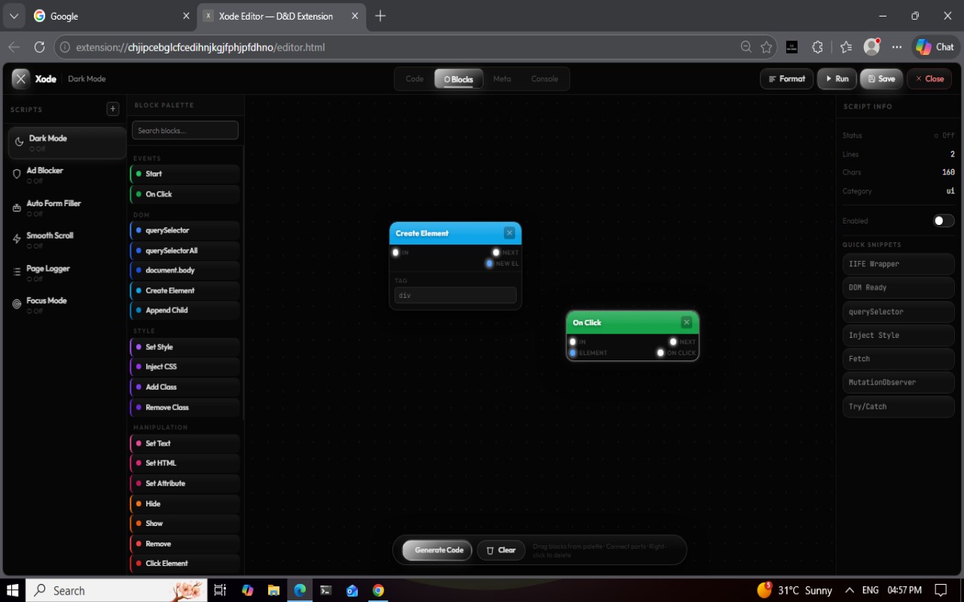Click the IN port of Create Element
This screenshot has width=964, height=602.
[395, 253]
